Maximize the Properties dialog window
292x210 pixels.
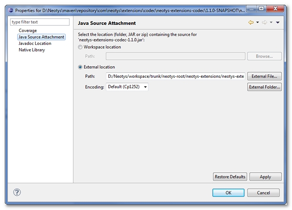tap(261, 9)
